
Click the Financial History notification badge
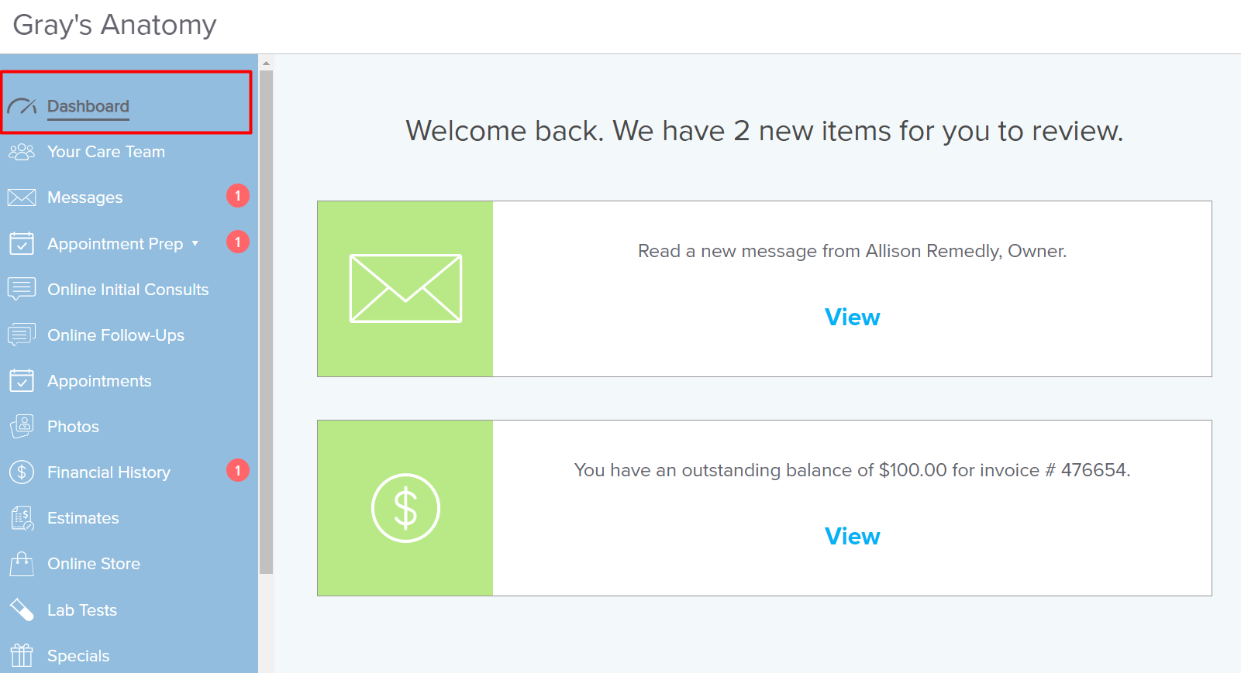pos(238,470)
